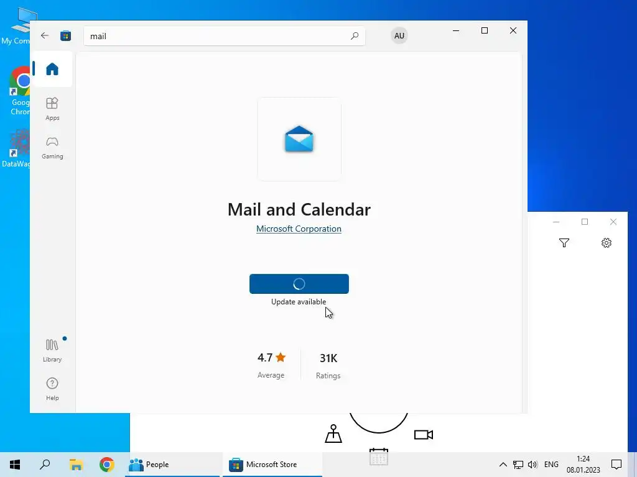The height and width of the screenshot is (477, 637).
Task: Open the clock showing 1:24
Action: point(583,465)
